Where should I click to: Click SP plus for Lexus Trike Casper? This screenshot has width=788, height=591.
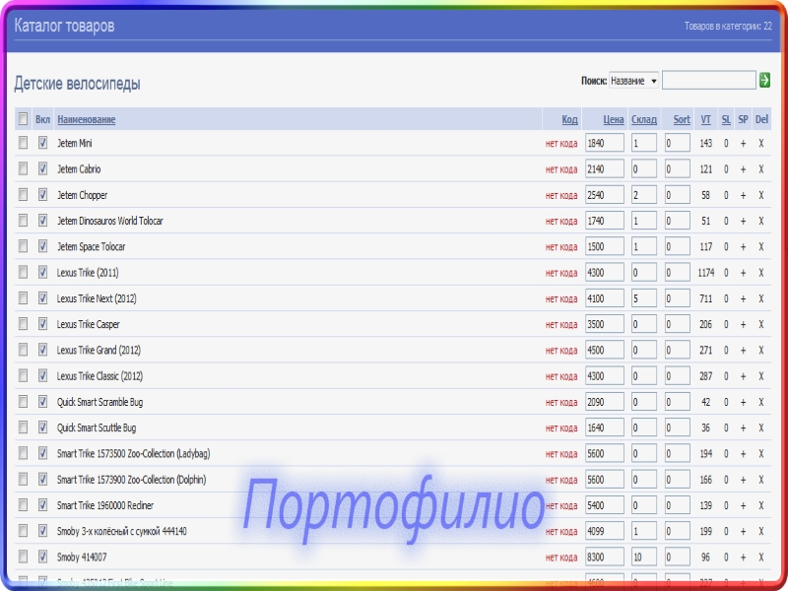point(743,325)
